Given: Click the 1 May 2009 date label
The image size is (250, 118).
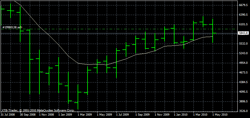Looking at the screenshot, I should (104, 115).
